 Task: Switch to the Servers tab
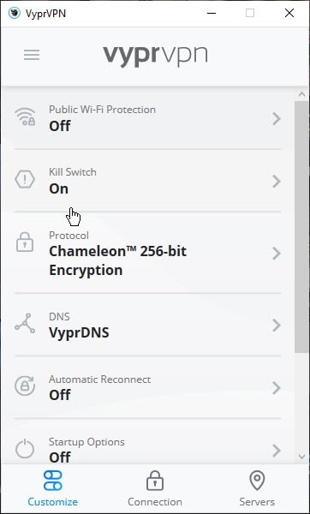click(x=257, y=488)
